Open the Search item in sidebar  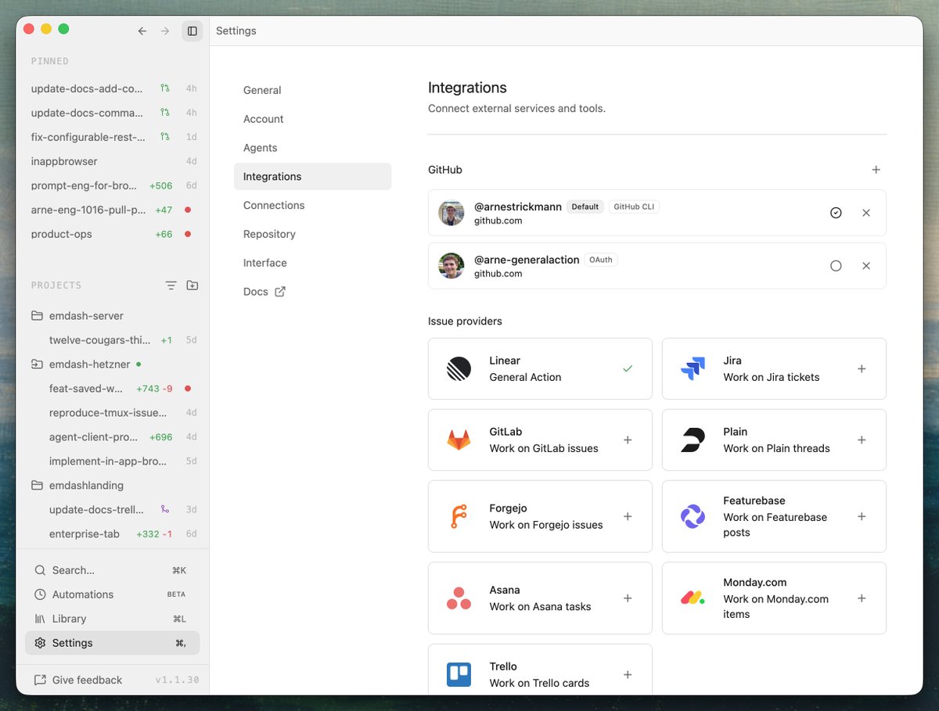pyautogui.click(x=113, y=570)
